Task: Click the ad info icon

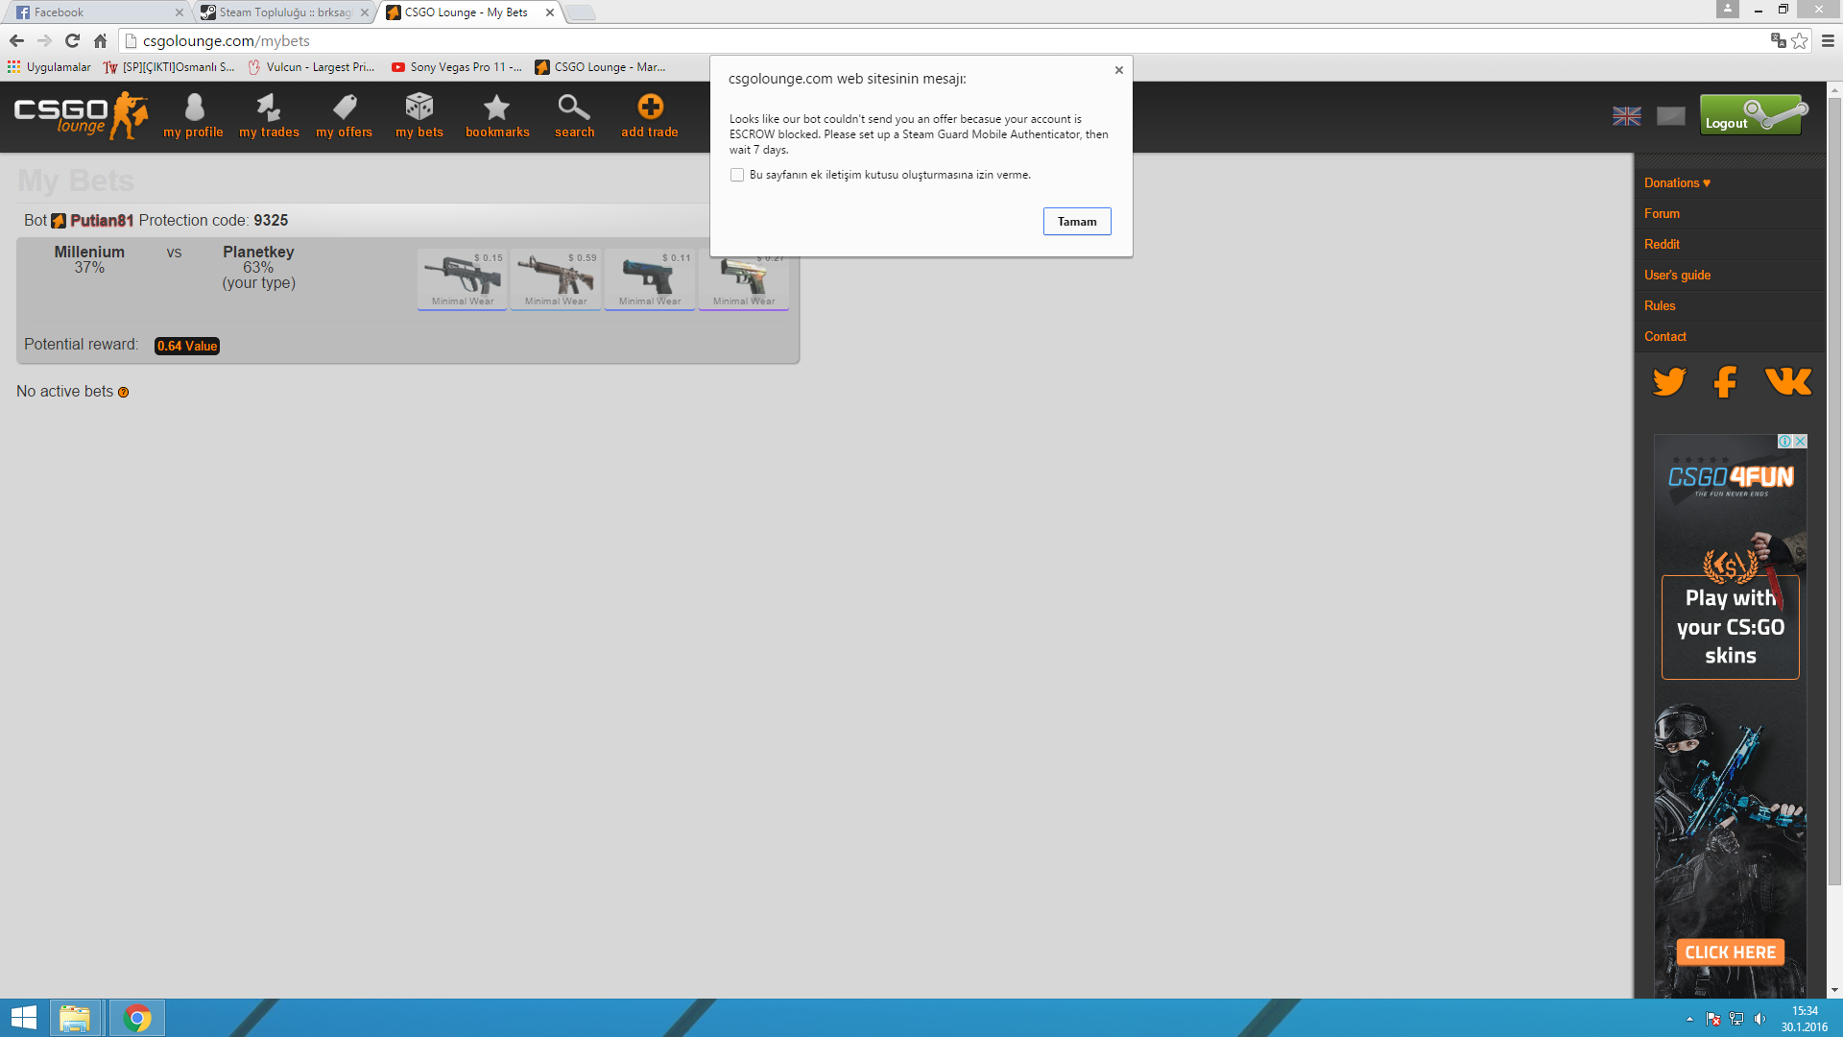Action: 1785,442
